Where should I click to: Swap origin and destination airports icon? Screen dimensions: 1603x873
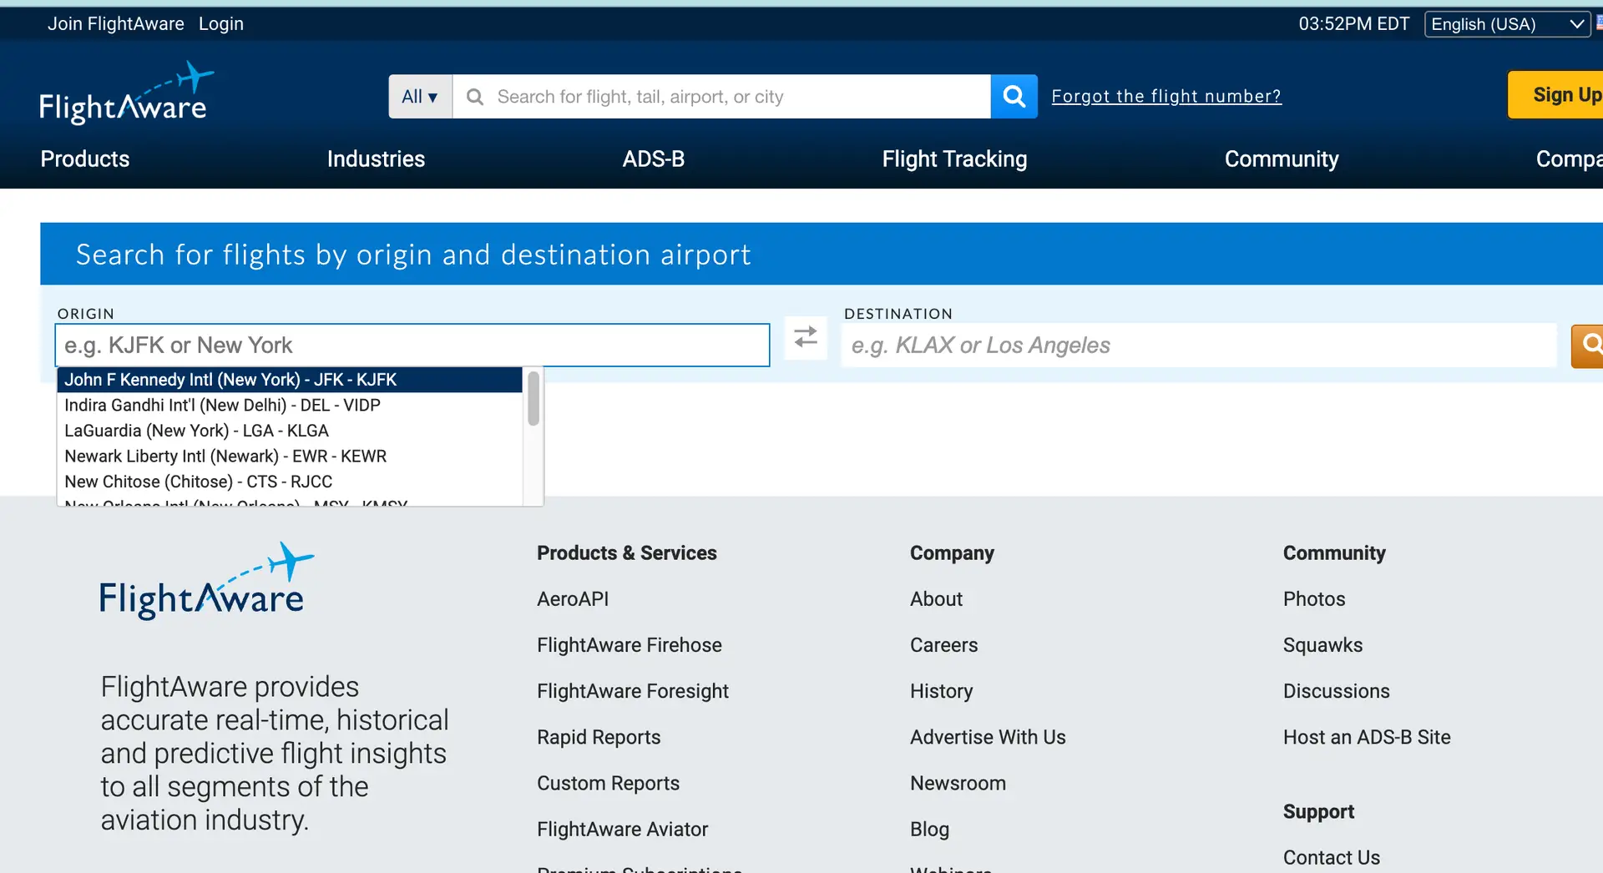point(806,338)
